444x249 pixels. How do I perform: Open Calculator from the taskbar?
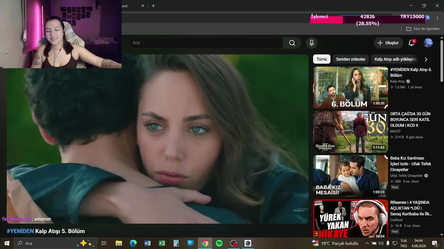coord(176,243)
